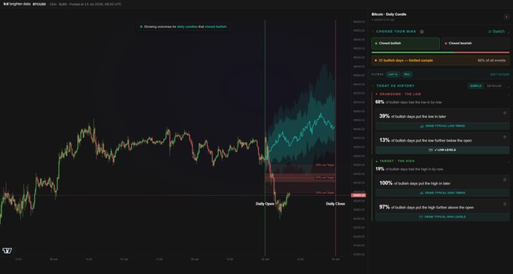The height and width of the screenshot is (274, 513).
Task: Click the 19% bullish days had high text
Action: (409, 169)
